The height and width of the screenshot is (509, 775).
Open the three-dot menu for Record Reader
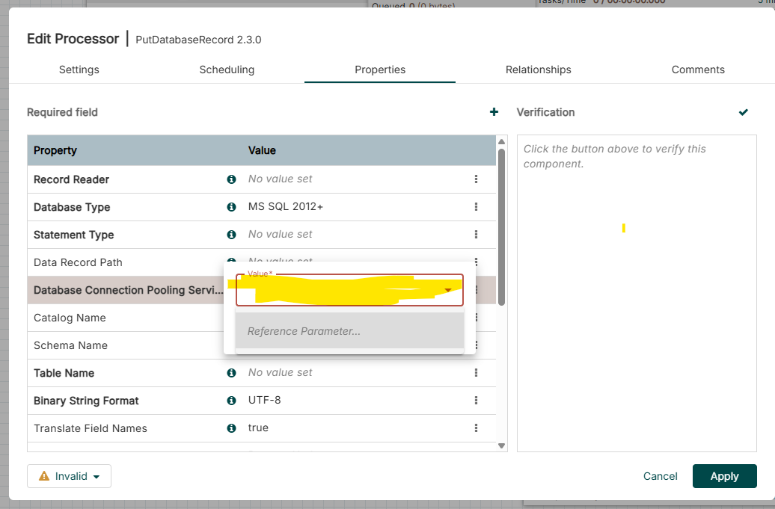477,179
